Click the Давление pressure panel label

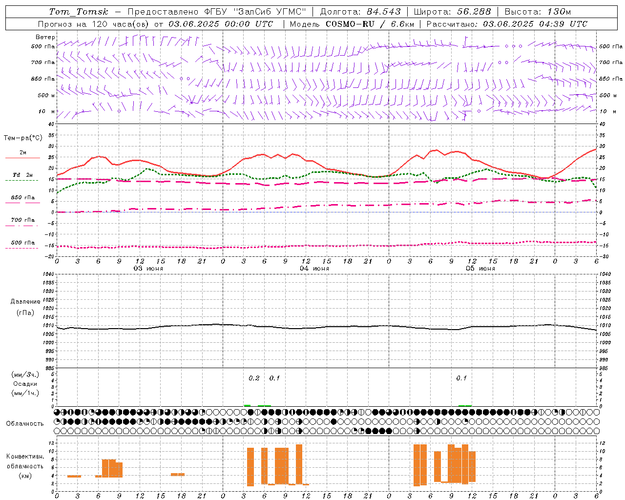click(x=25, y=302)
